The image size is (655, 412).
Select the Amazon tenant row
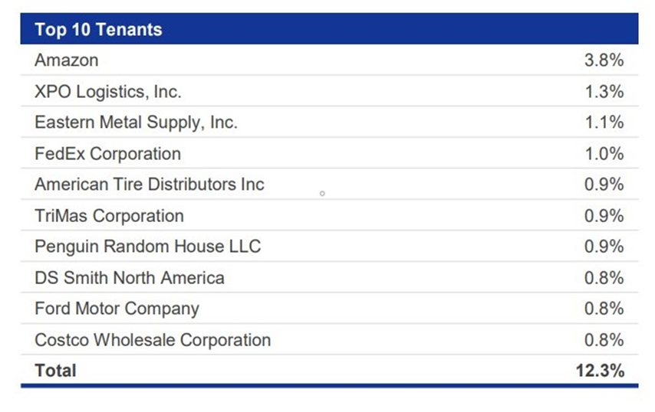329,60
